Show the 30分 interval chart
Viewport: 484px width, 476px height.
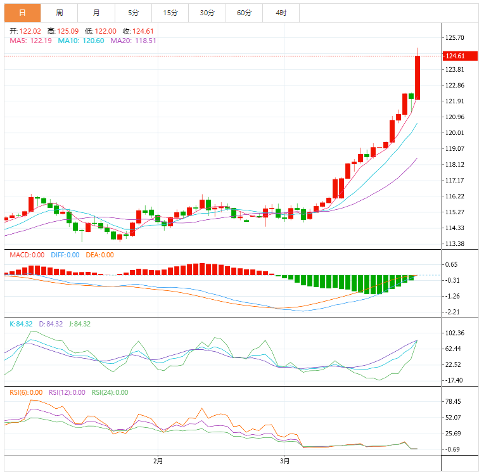(x=207, y=13)
